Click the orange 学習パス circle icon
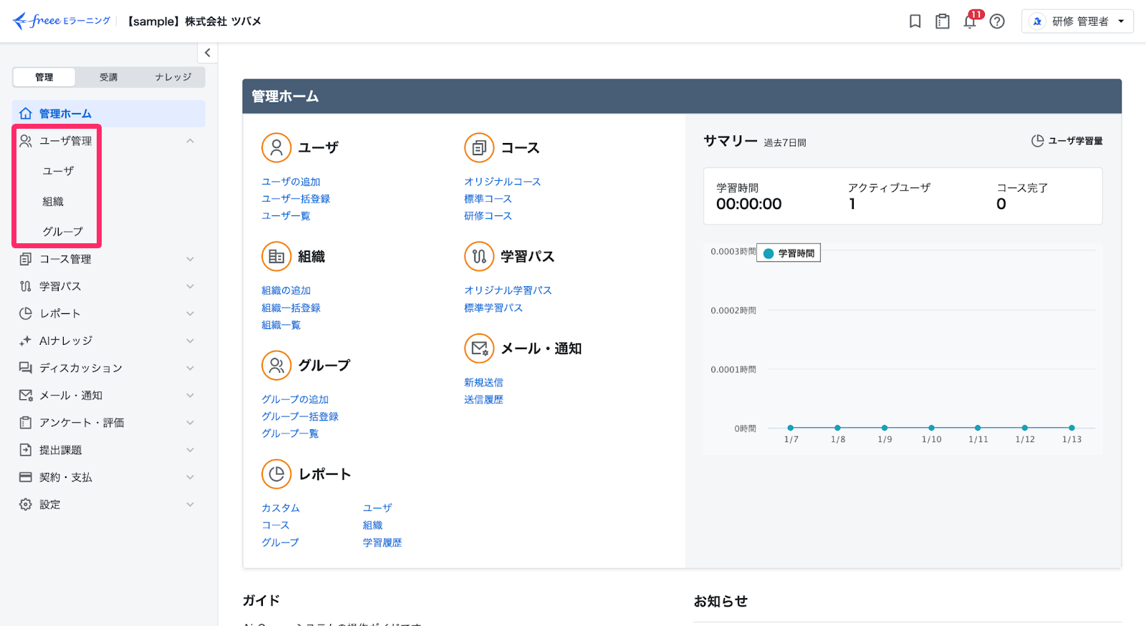This screenshot has width=1146, height=626. pyautogui.click(x=479, y=256)
